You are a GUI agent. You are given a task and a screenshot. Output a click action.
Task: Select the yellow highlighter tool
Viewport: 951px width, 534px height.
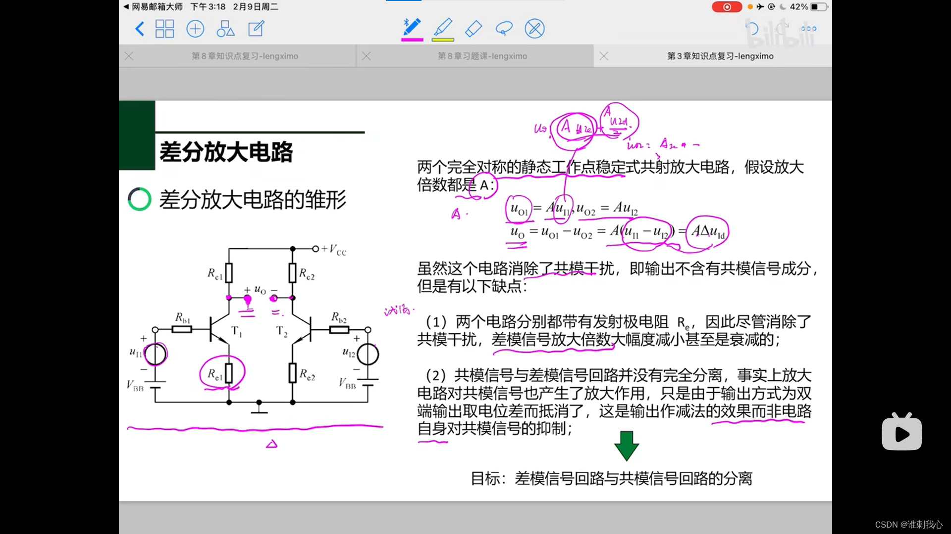tap(443, 29)
